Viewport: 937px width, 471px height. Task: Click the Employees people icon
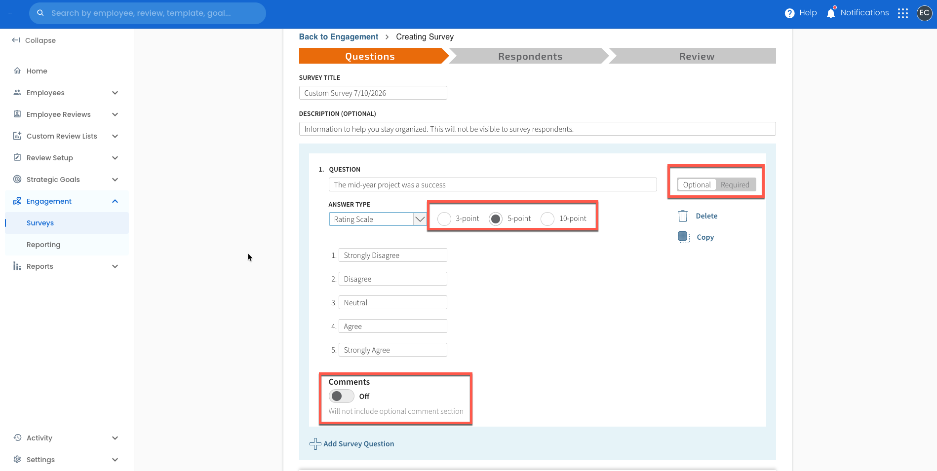pyautogui.click(x=17, y=92)
